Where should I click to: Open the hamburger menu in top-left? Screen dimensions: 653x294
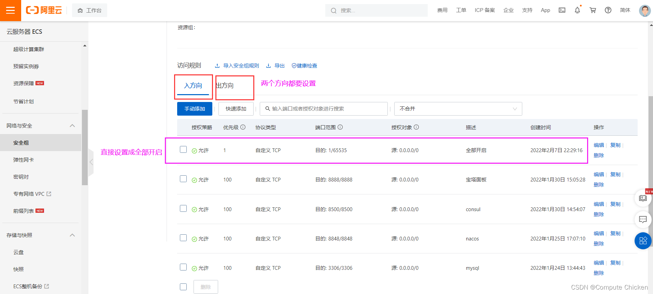(x=10, y=10)
